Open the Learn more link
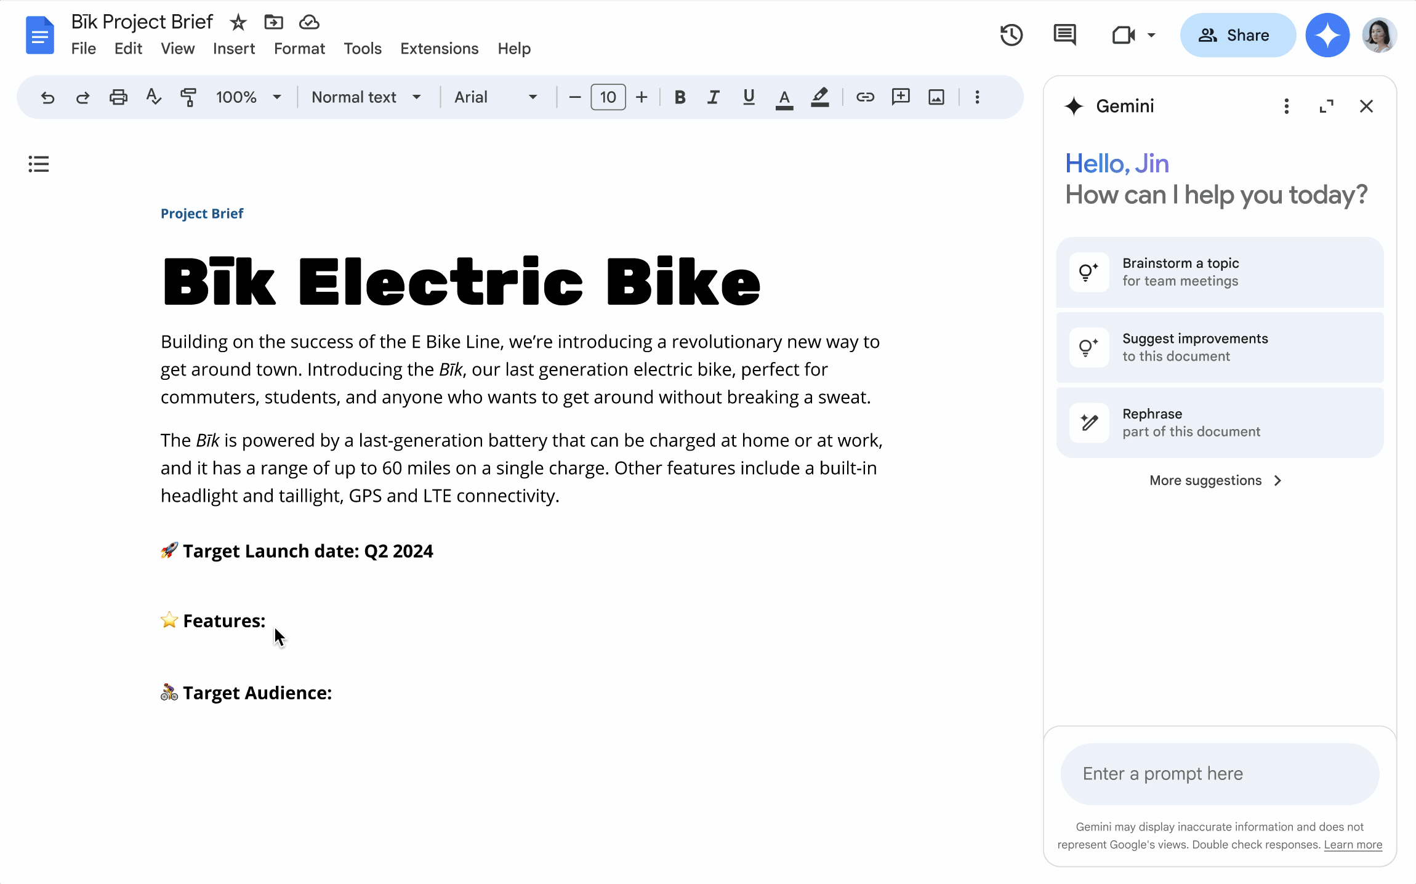The image size is (1416, 884). tap(1353, 844)
